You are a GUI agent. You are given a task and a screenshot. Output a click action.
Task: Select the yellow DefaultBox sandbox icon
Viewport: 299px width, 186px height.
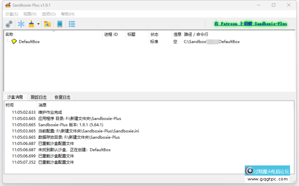(x=14, y=42)
